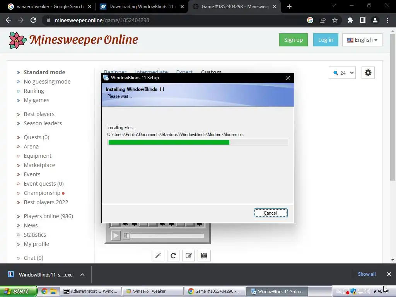The image size is (396, 297).
Task: Click Chrome quick launch icon in taskbar
Action: (44, 291)
